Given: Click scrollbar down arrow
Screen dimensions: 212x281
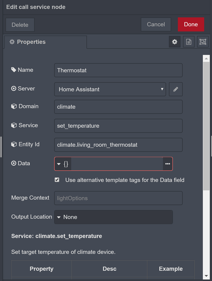Looking at the screenshot, I should (206, 276).
